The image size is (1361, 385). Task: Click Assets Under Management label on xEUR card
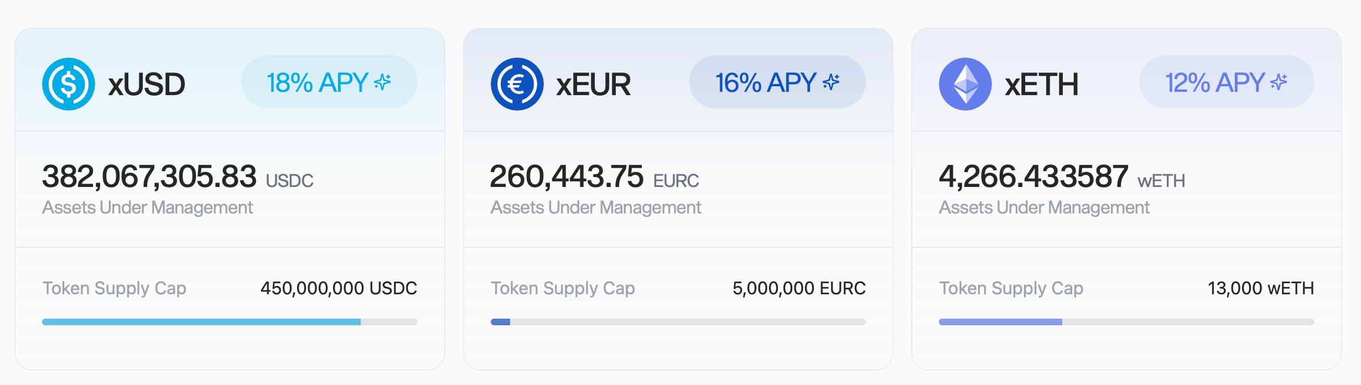click(596, 208)
